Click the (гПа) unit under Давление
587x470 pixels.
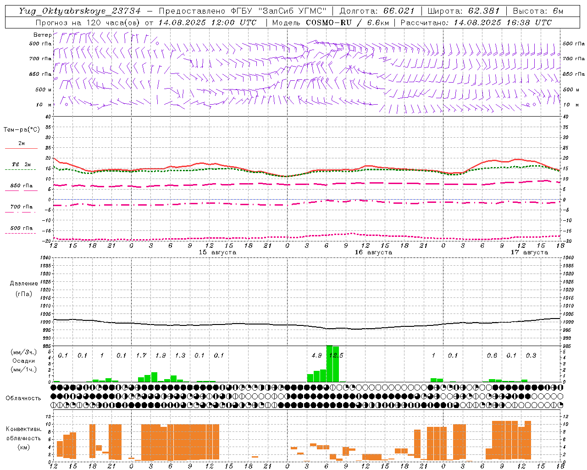click(x=24, y=294)
